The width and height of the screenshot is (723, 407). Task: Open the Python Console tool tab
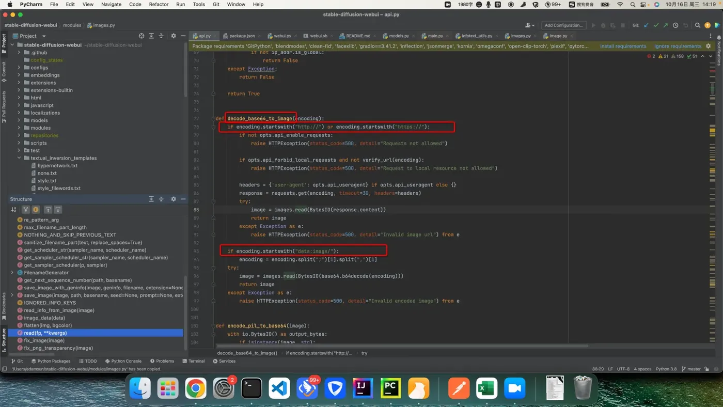pyautogui.click(x=123, y=361)
